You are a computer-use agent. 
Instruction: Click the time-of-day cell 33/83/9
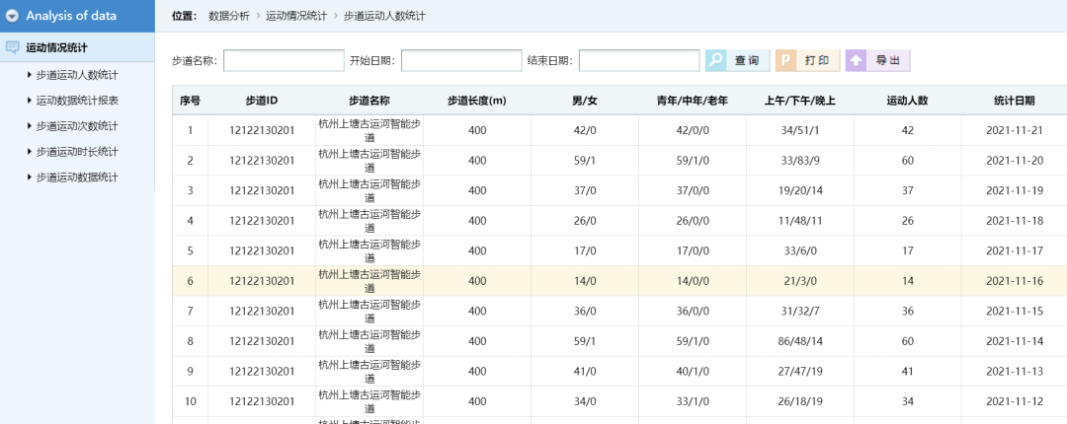(800, 161)
